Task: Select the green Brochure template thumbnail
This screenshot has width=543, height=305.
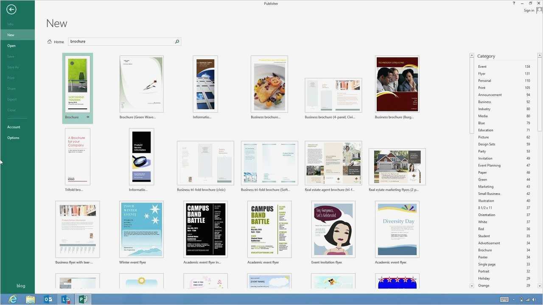Action: point(77,83)
